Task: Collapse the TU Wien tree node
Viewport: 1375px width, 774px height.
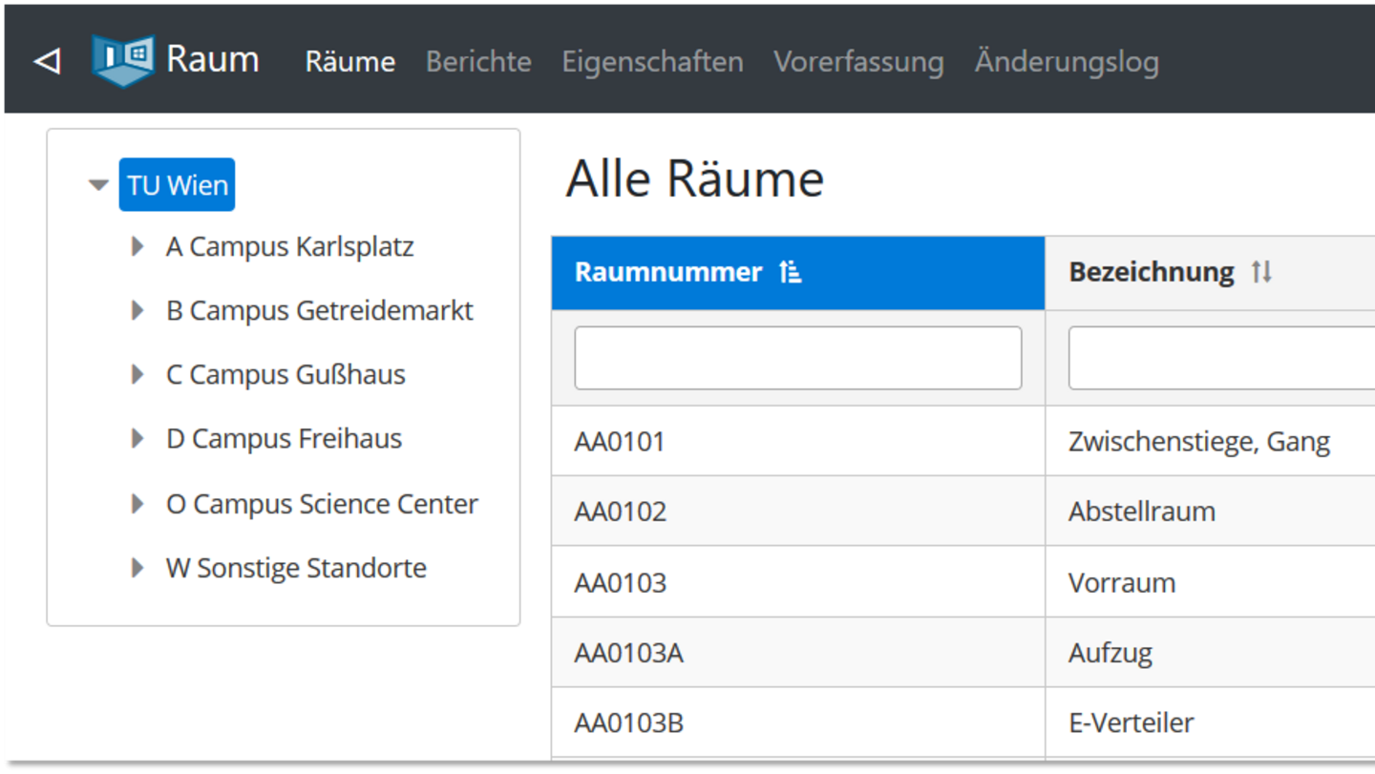Action: (x=98, y=185)
